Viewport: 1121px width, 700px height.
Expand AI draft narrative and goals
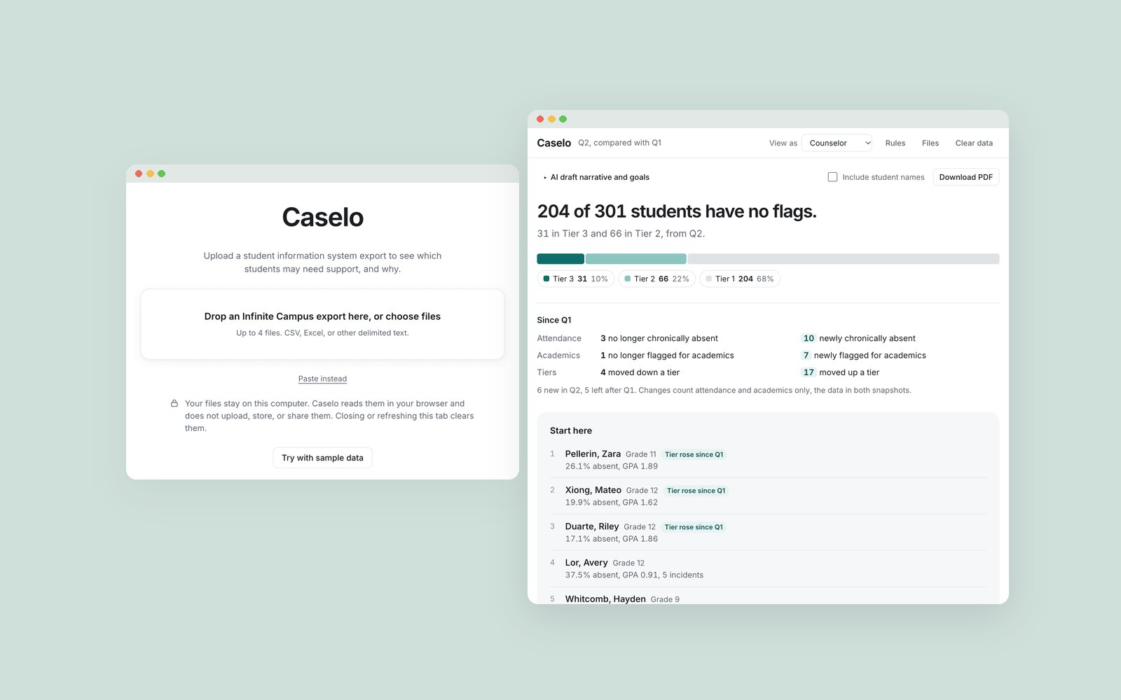coord(596,177)
